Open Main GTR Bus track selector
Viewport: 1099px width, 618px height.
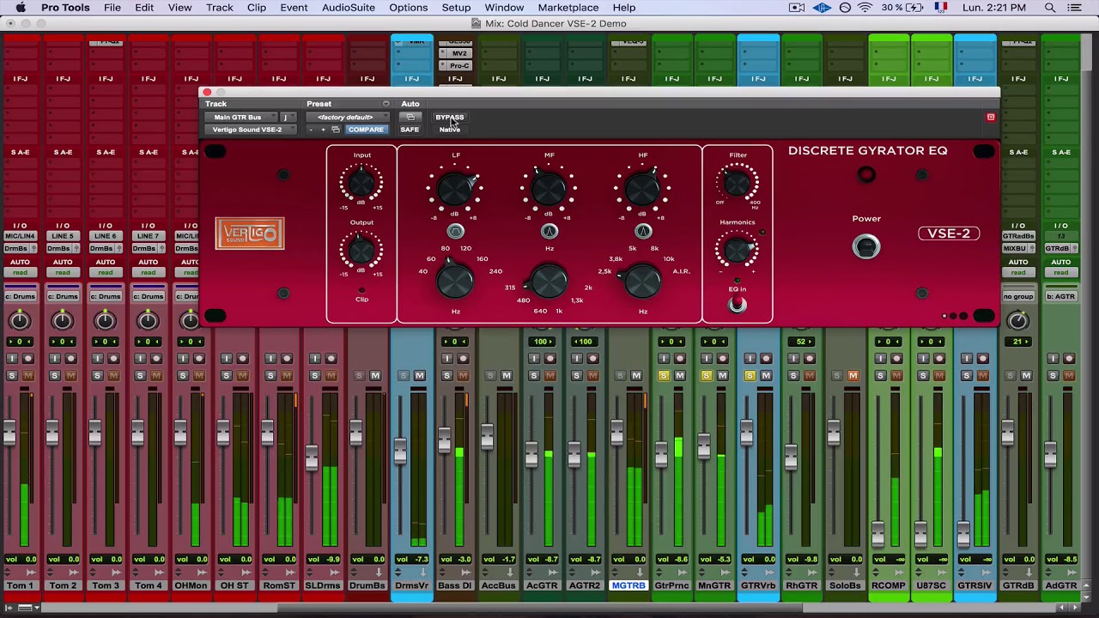[240, 117]
